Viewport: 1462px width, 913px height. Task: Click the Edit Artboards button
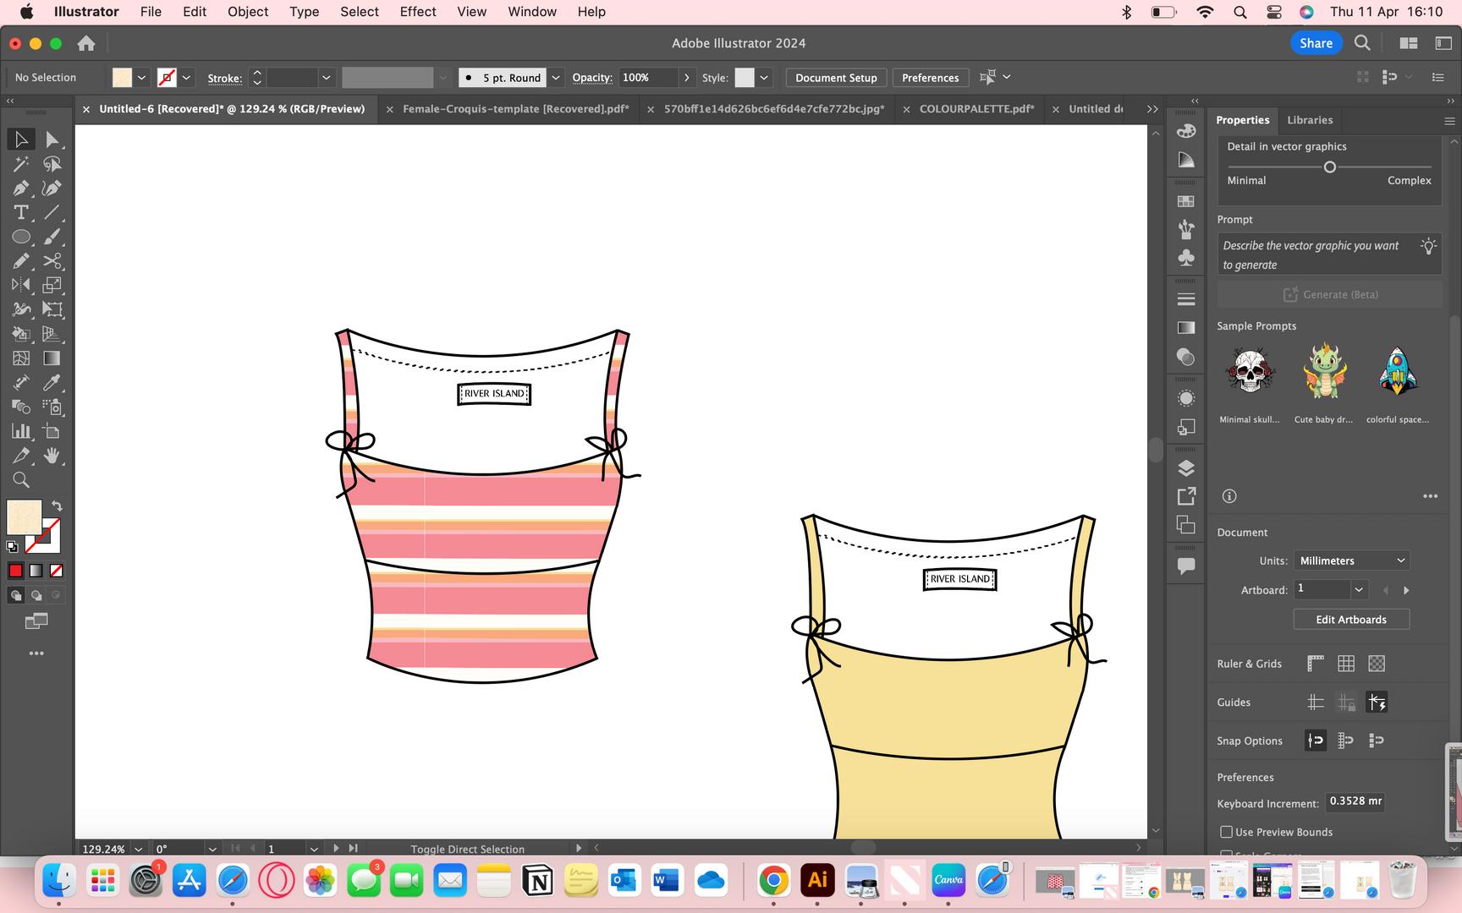coord(1350,620)
